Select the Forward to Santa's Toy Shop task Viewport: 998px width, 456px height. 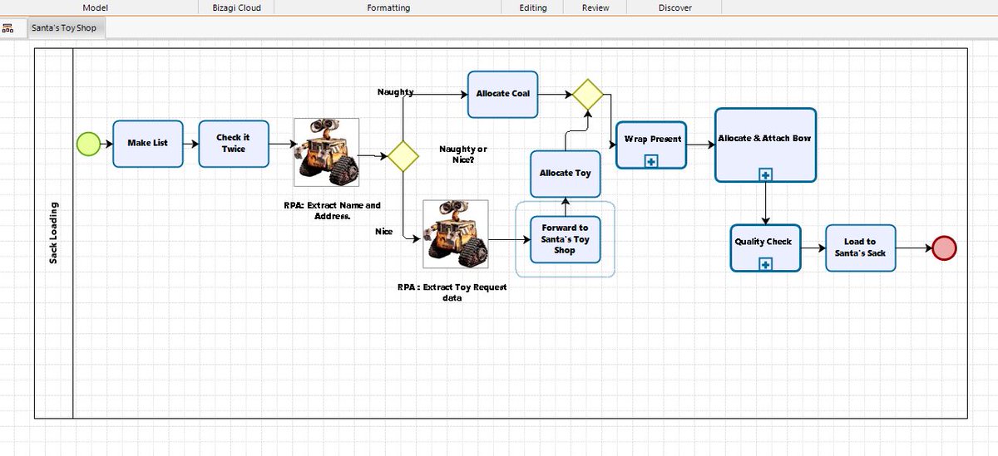pyautogui.click(x=565, y=239)
